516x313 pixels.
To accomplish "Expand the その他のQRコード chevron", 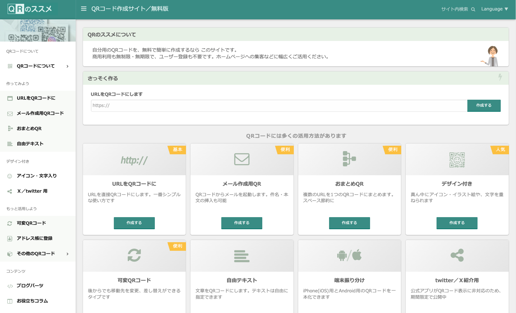I will (x=67, y=254).
